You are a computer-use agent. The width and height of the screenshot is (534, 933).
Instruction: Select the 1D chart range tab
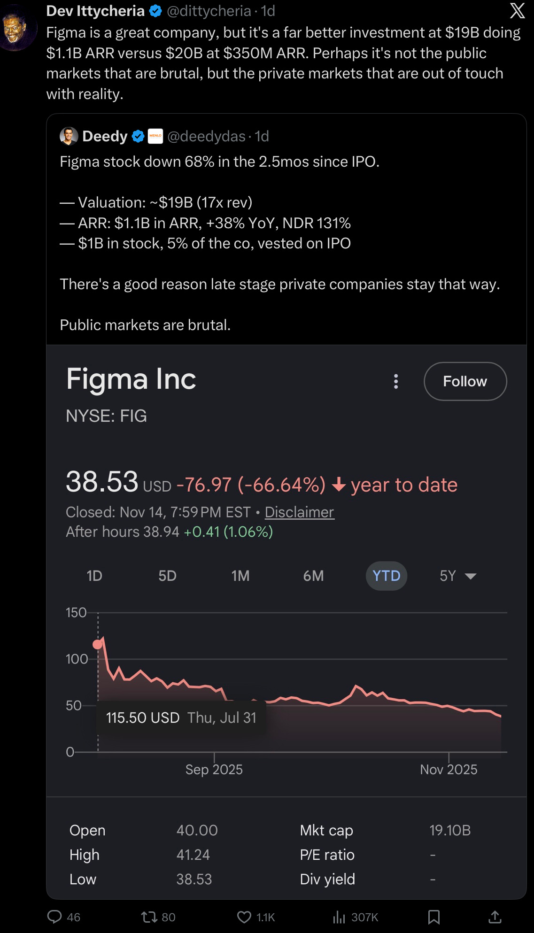(94, 576)
